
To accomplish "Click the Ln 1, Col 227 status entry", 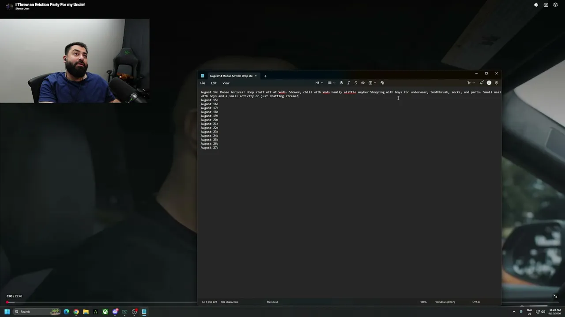I will coord(209,302).
